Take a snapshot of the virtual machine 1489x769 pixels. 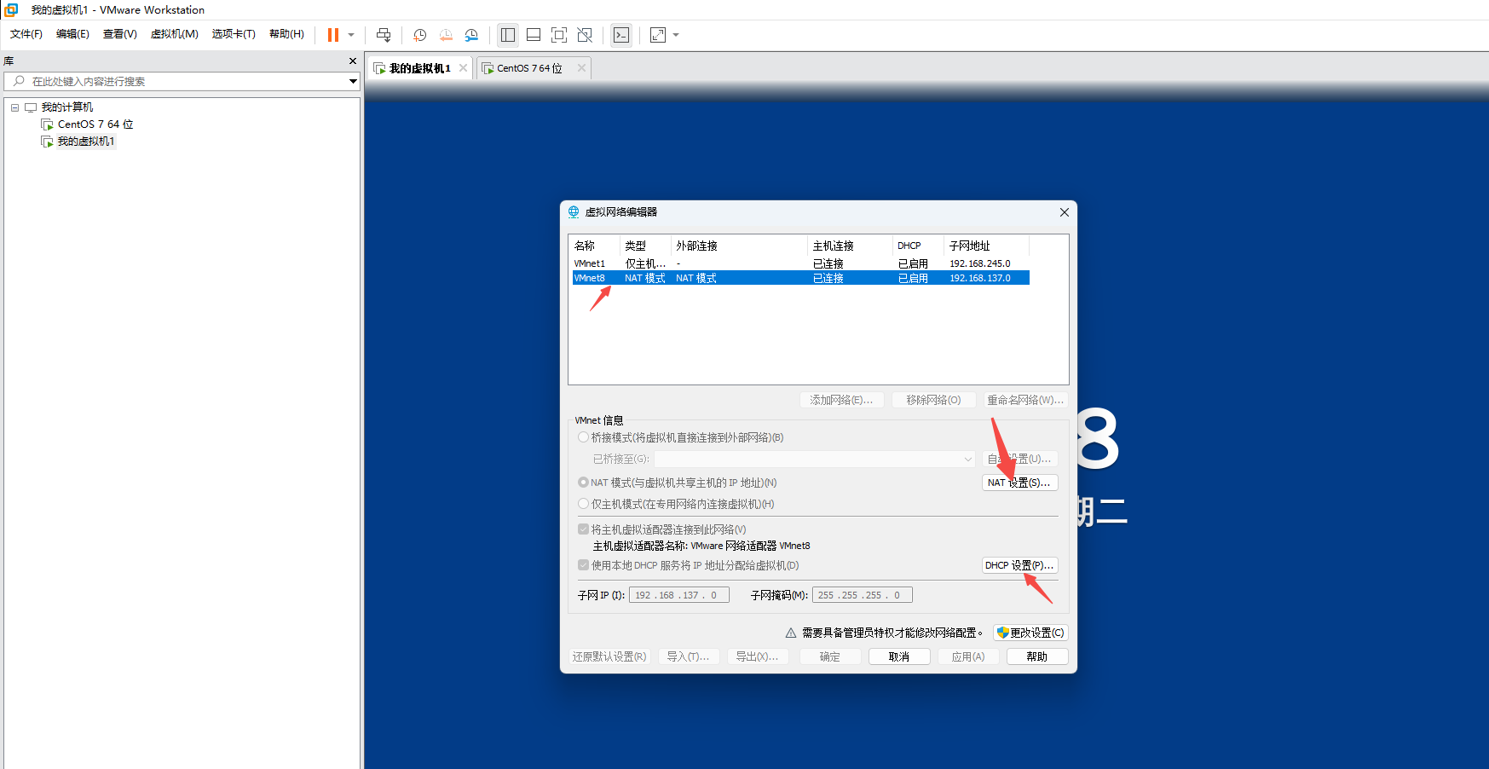point(418,35)
